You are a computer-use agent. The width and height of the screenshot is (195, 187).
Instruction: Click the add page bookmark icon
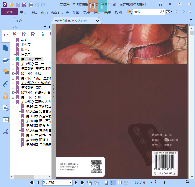click(x=42, y=34)
